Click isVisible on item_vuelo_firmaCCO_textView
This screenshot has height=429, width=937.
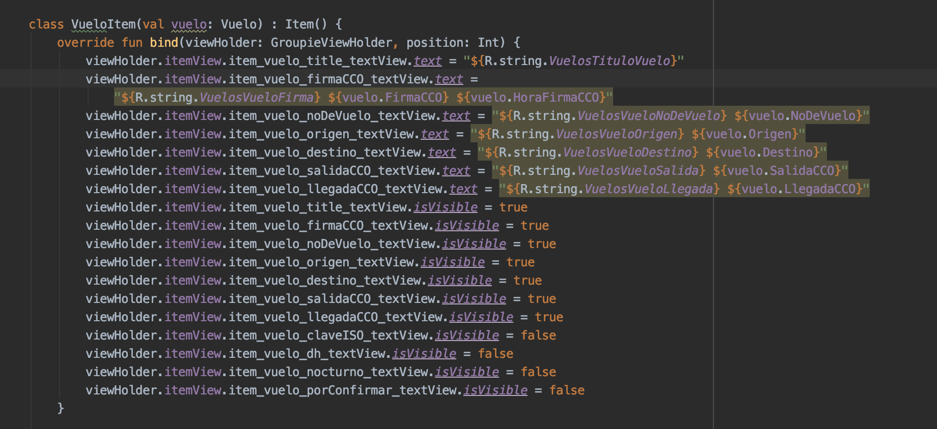pos(466,226)
